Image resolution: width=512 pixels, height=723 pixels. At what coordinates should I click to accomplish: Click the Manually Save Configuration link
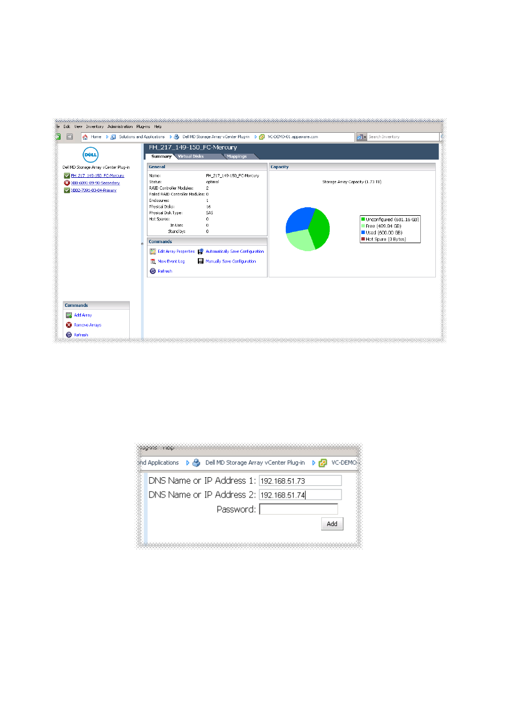[231, 261]
